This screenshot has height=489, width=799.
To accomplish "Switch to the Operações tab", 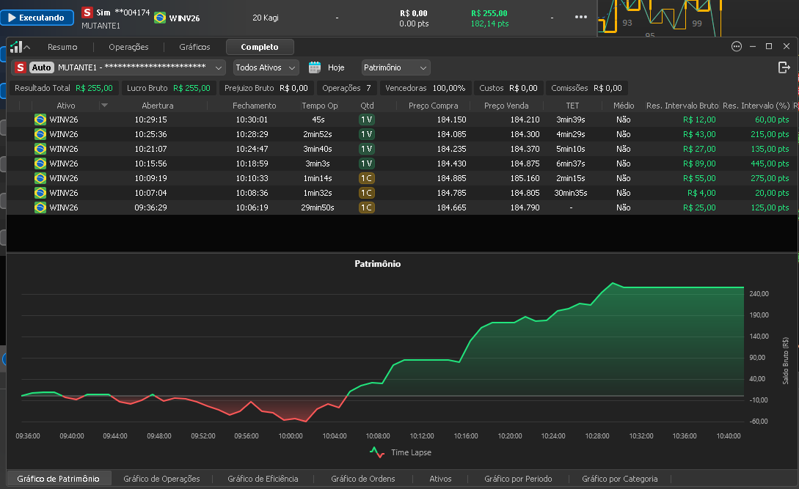I will coord(128,47).
